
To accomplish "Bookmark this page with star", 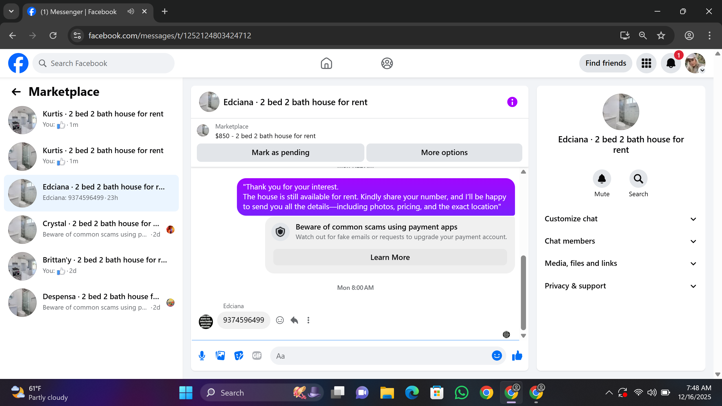I will click(661, 36).
